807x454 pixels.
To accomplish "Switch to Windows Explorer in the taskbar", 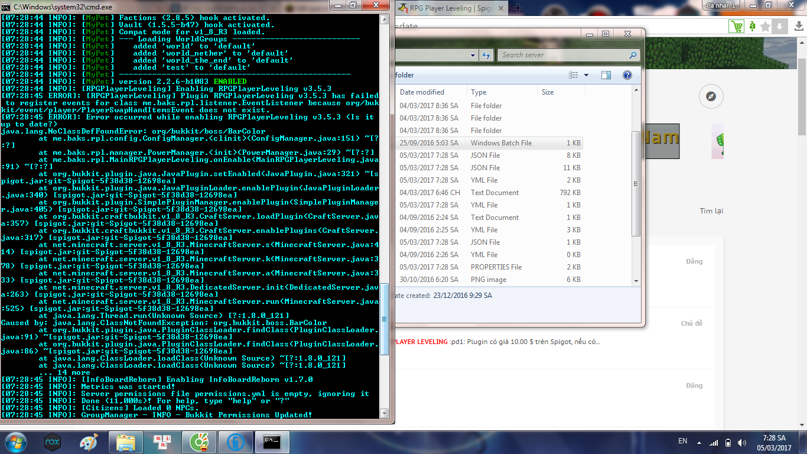I will click(126, 442).
